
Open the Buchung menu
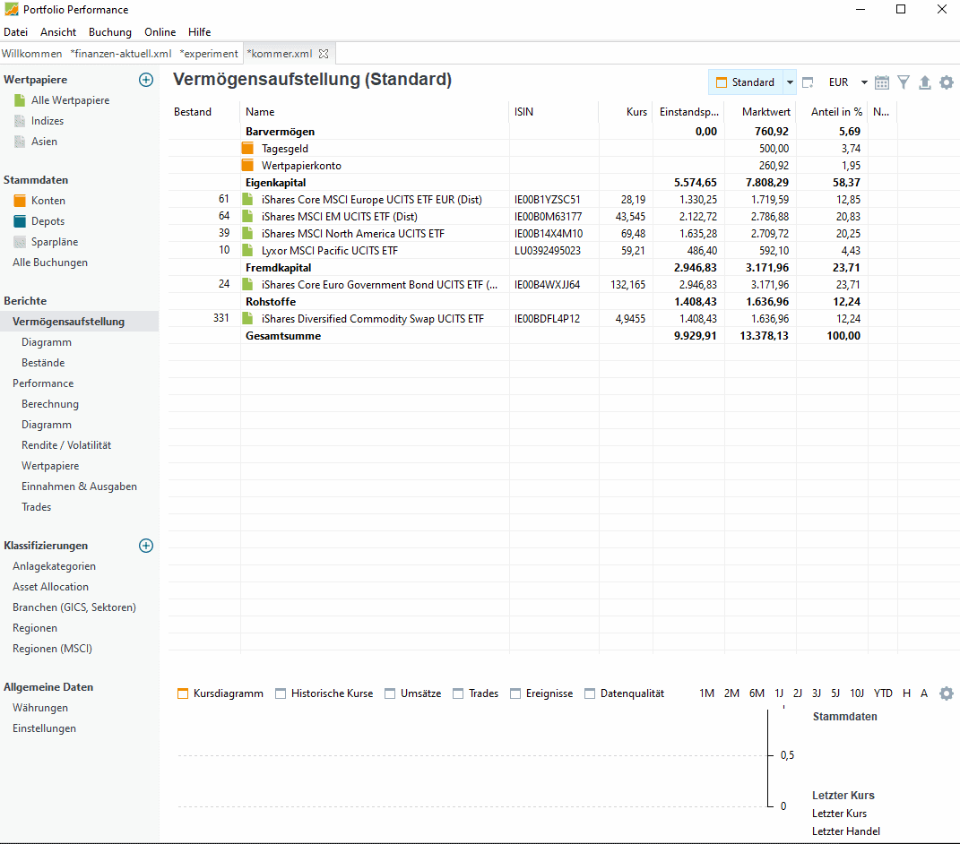tap(110, 32)
